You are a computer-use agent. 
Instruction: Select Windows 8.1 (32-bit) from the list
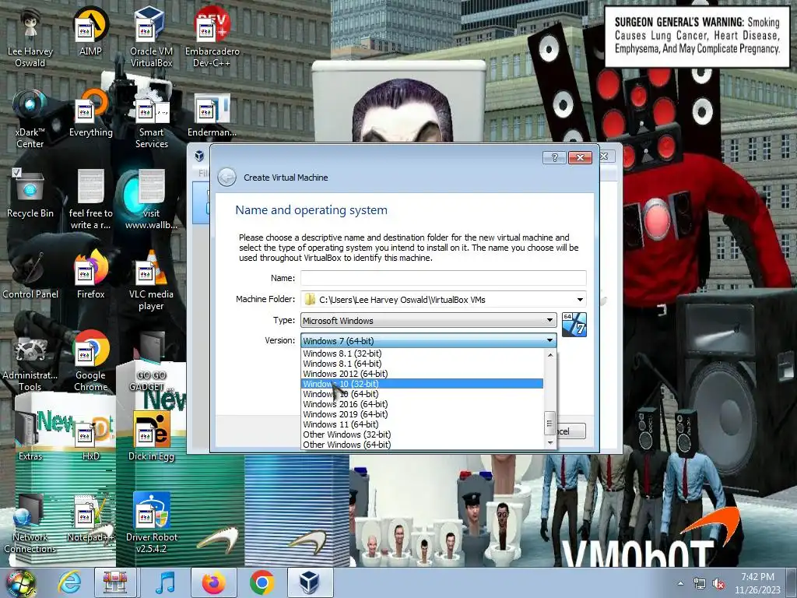click(423, 354)
